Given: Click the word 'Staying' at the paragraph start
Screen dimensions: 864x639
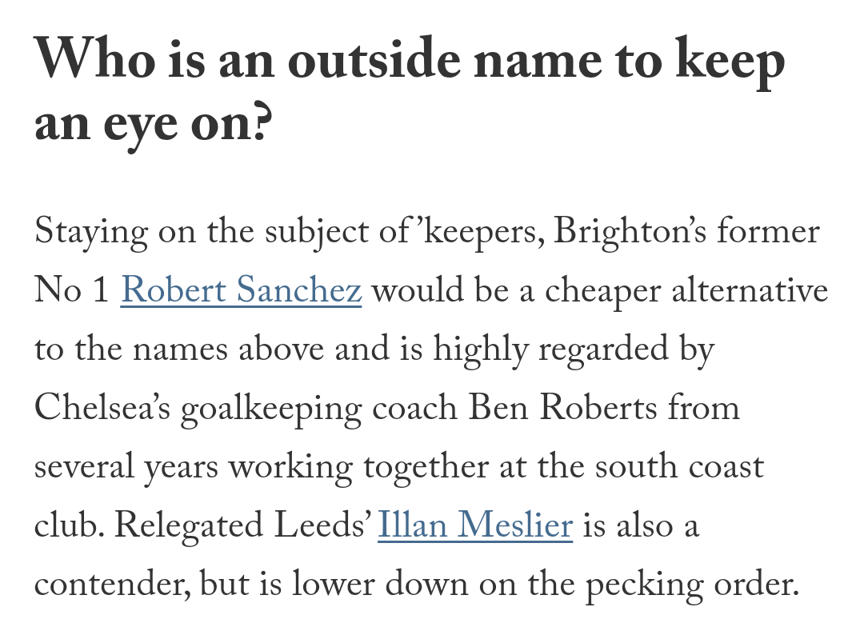Looking at the screenshot, I should click(x=91, y=232).
